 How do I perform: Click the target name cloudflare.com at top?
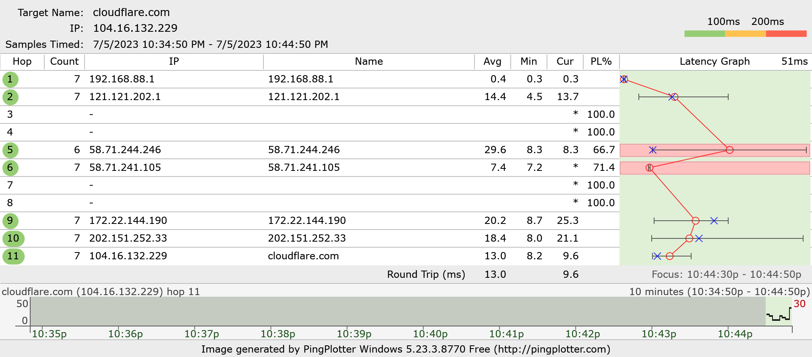click(131, 12)
